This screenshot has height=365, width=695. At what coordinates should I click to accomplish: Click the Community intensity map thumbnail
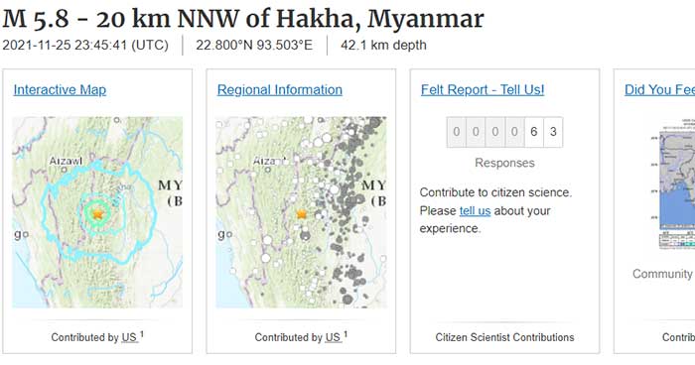pos(677,184)
